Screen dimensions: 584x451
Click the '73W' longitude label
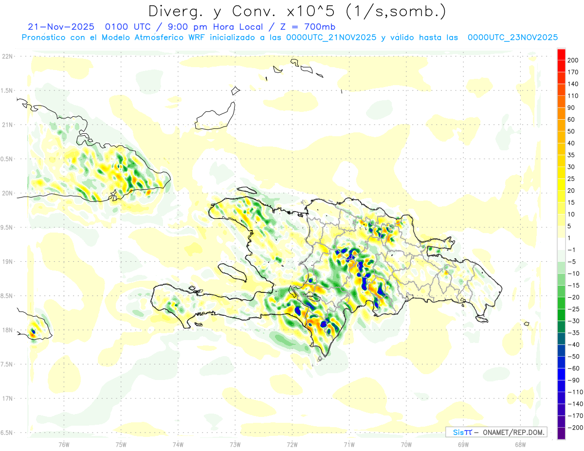235,444
